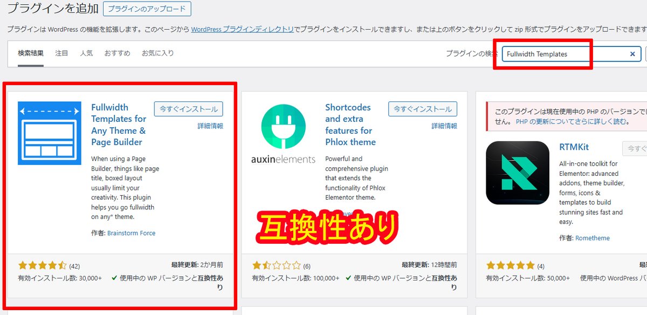Open the Shortcodes and extra features title link
The height and width of the screenshot is (315, 647).
coord(350,125)
